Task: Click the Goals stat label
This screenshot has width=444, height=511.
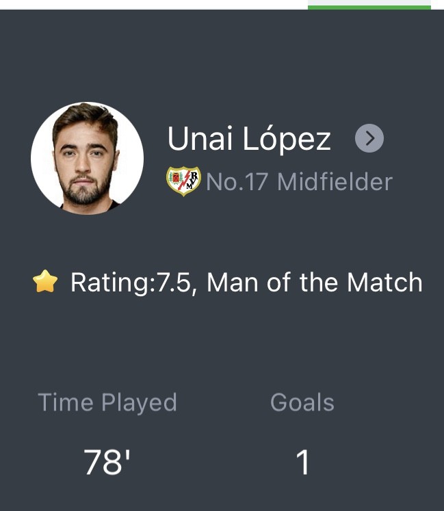Action: [302, 402]
